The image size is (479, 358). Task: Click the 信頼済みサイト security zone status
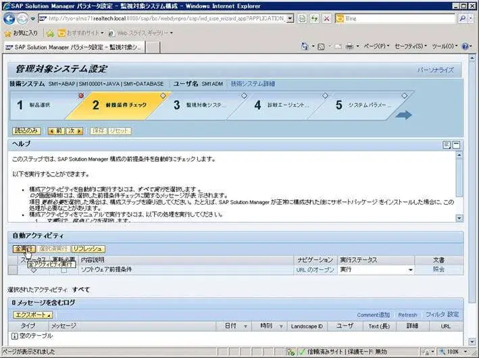(x=343, y=352)
